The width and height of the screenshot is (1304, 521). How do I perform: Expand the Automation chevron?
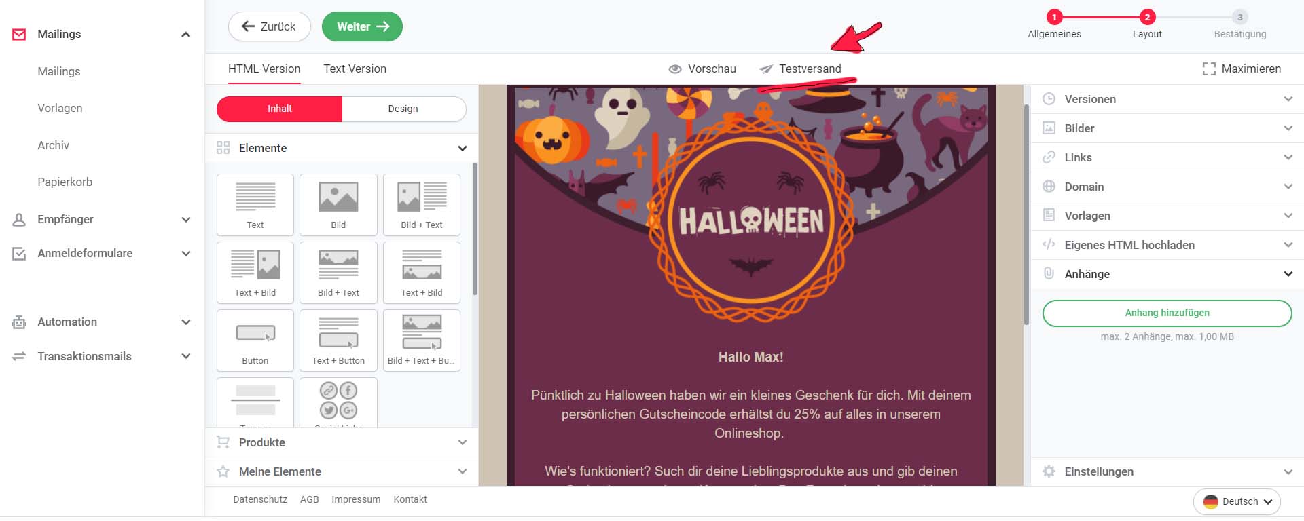pos(185,322)
